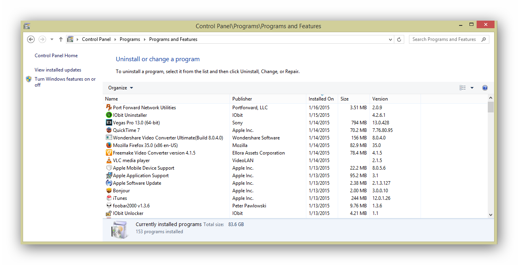Click the Freemake Video Converter icon
Viewport: 518px width, 265px height.
(x=109, y=153)
